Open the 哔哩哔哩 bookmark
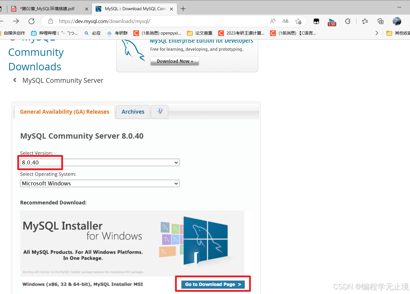 (x=54, y=33)
